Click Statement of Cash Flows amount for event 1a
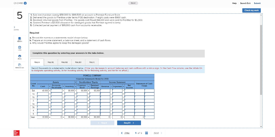The image size is (275, 137). [139, 94]
